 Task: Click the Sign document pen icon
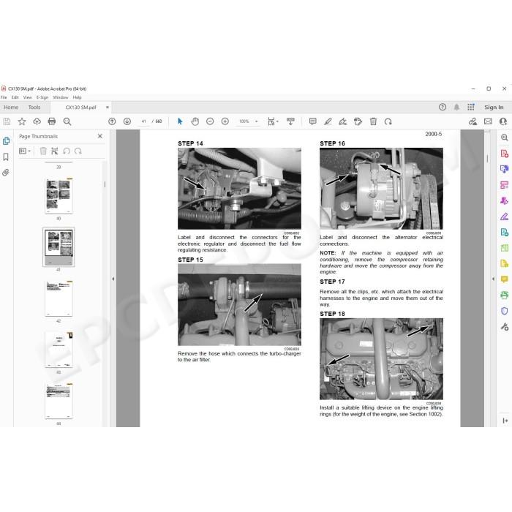pyautogui.click(x=343, y=121)
